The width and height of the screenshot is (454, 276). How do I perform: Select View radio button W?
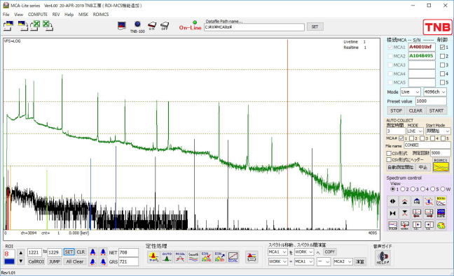(x=442, y=189)
